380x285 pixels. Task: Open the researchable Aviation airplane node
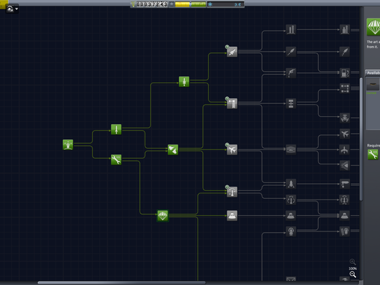tap(232, 149)
